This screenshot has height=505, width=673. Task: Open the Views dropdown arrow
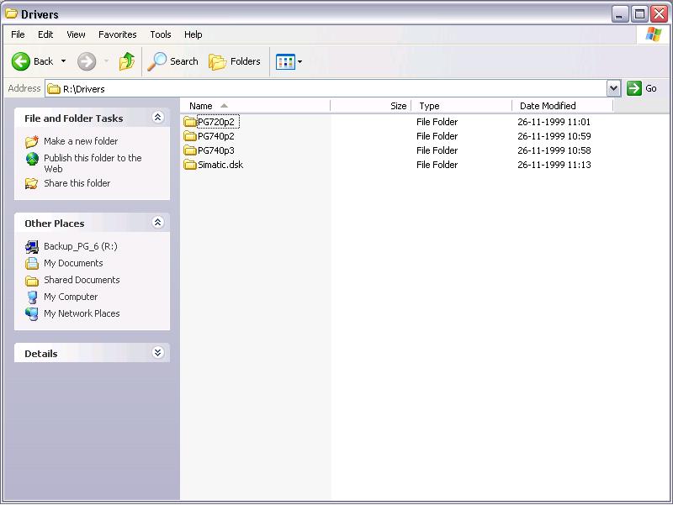(x=299, y=61)
